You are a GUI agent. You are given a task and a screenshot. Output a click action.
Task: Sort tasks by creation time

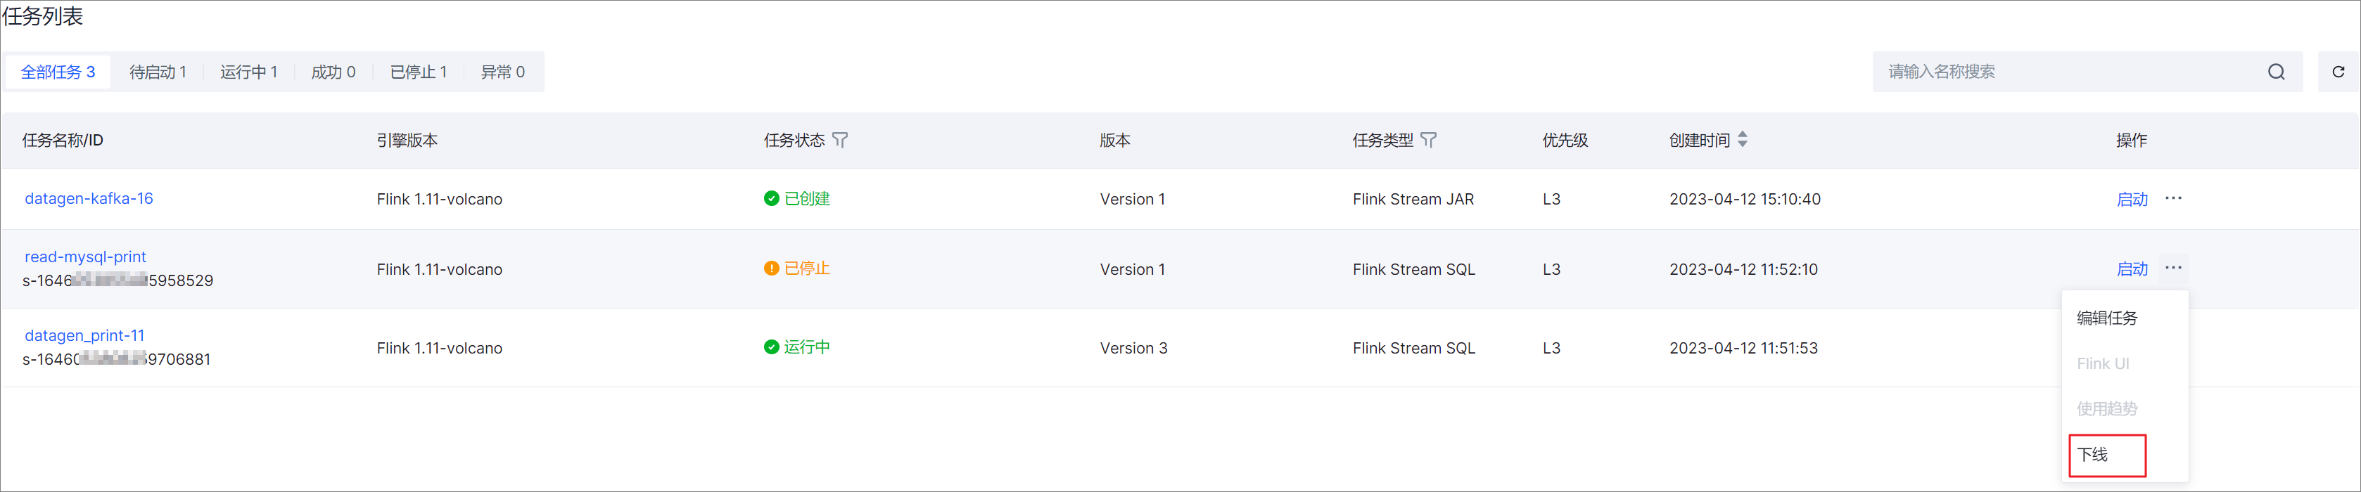[x=1743, y=140]
